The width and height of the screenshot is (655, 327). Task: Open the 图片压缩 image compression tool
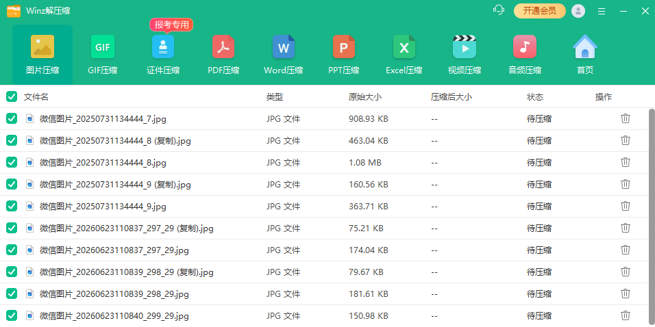[42, 55]
